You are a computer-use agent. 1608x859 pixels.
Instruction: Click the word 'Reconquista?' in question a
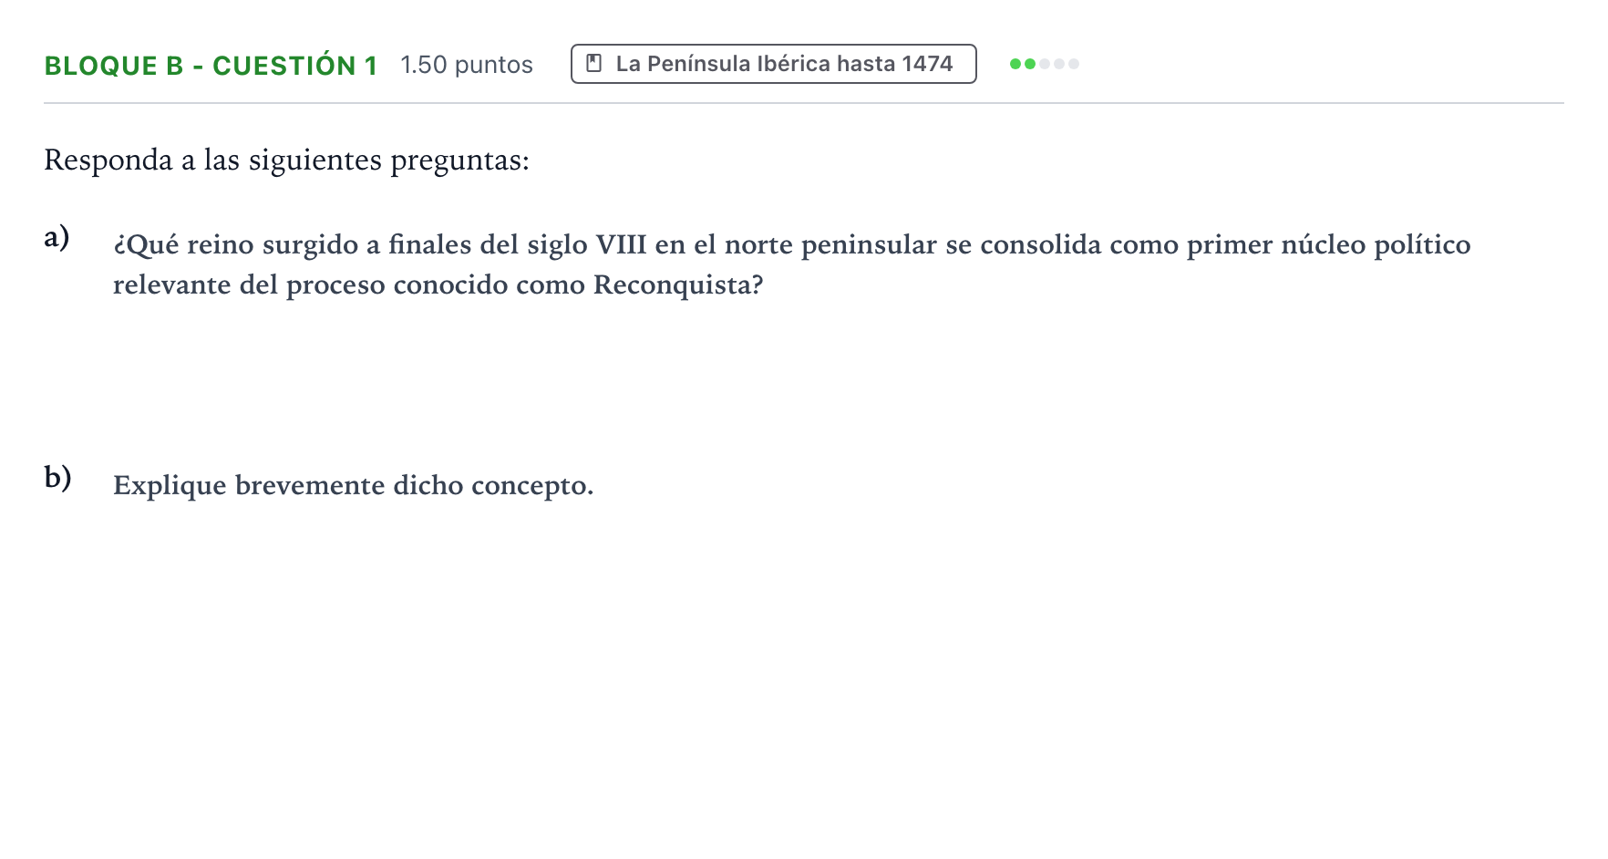[678, 285]
